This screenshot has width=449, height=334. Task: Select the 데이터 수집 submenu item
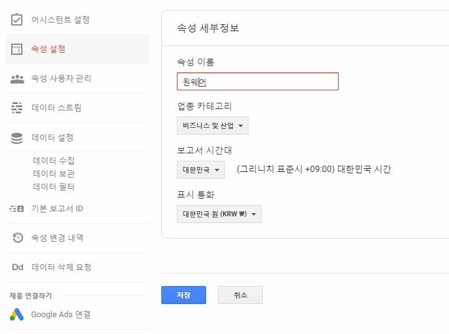[x=54, y=160]
